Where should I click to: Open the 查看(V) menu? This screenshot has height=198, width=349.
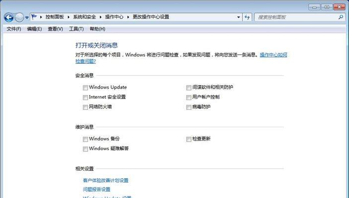pyautogui.click(x=55, y=29)
